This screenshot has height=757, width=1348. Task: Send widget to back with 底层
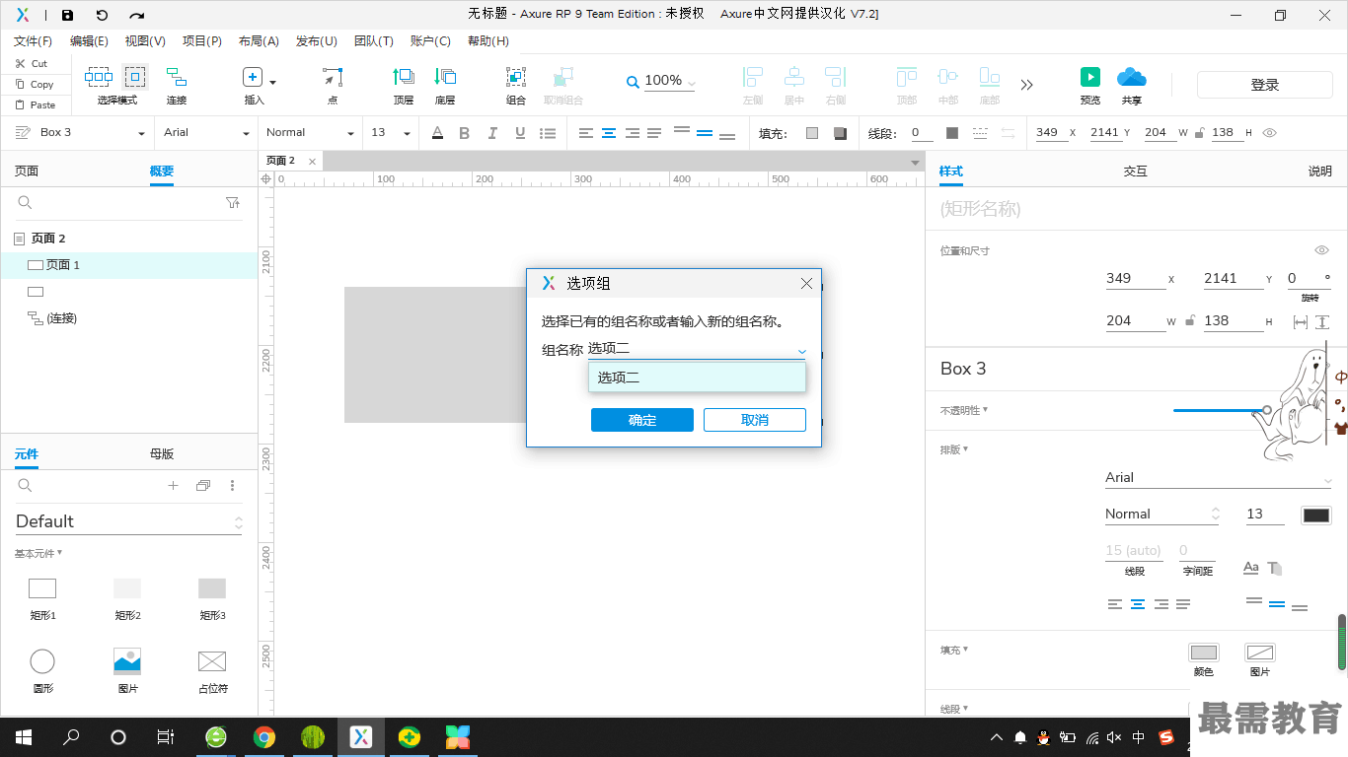point(445,86)
